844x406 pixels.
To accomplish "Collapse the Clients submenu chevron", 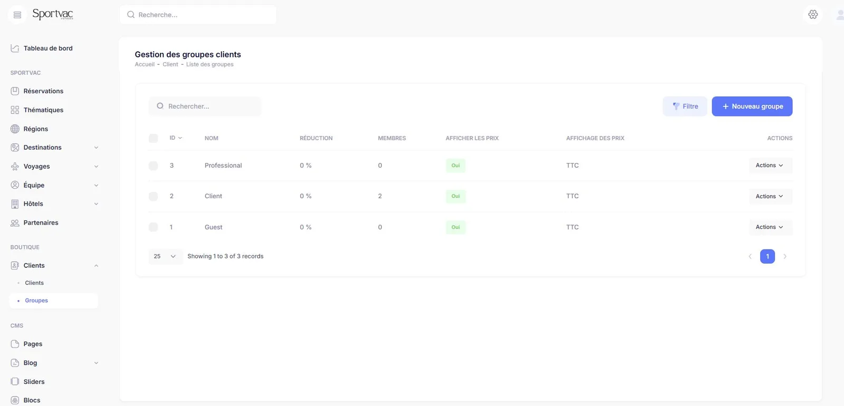I will pos(96,266).
